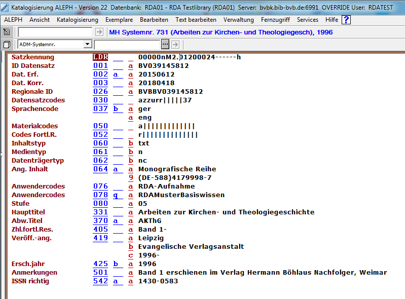Open the Text bearbeiten menu
405x299 pixels.
pos(196,20)
